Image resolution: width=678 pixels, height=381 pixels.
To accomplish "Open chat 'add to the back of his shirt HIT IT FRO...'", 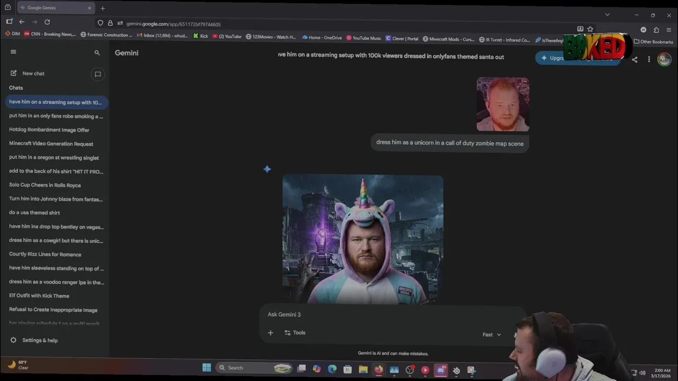I will pos(56,171).
